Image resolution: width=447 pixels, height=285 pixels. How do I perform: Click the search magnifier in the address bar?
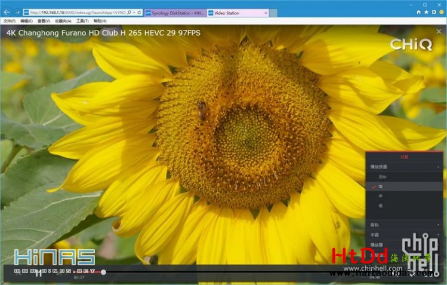click(x=129, y=13)
